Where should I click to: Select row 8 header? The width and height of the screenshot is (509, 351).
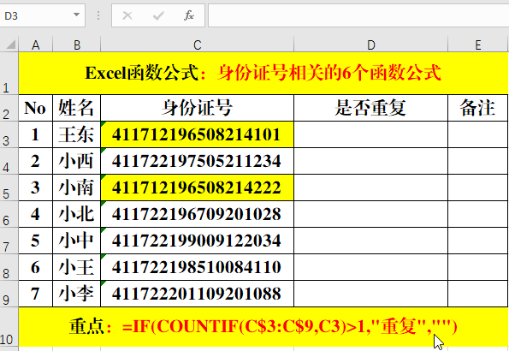click(9, 267)
